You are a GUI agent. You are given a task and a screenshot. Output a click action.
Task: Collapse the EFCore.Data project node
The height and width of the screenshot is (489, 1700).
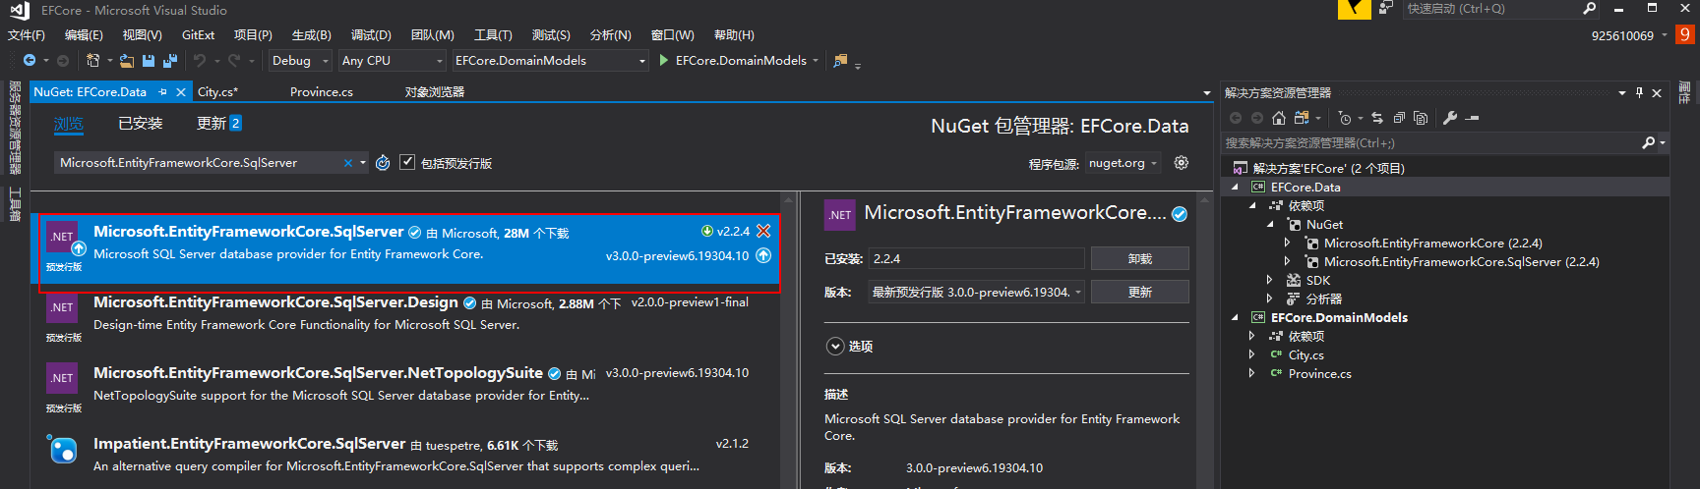(x=1235, y=188)
